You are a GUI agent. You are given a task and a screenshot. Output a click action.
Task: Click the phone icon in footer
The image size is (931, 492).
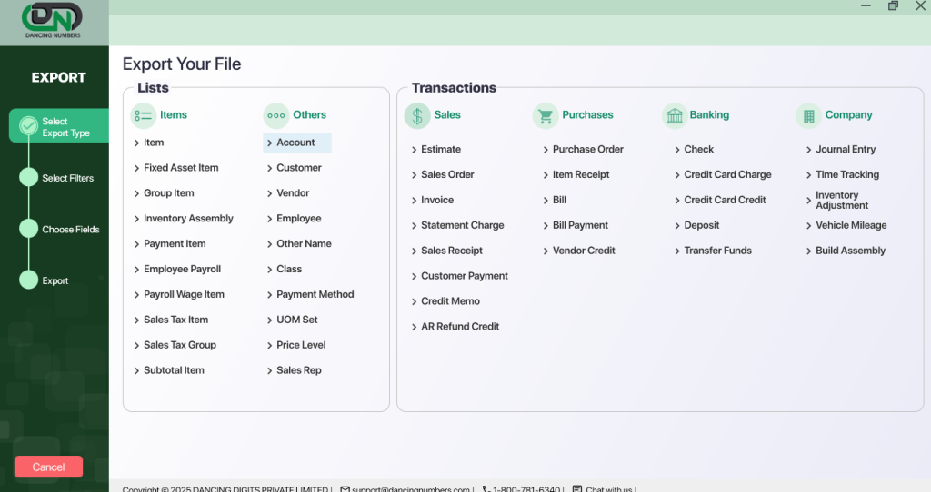486,489
